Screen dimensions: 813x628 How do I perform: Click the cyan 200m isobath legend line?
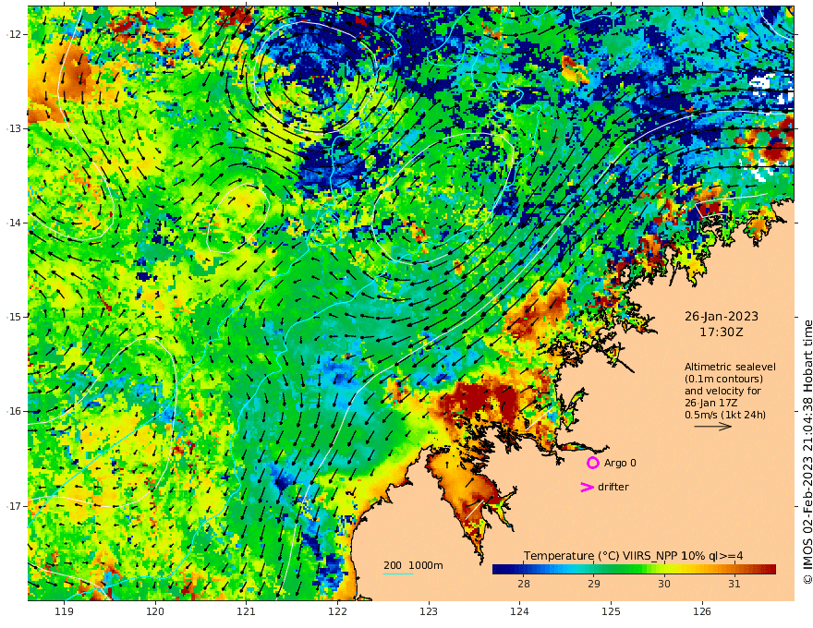point(398,574)
